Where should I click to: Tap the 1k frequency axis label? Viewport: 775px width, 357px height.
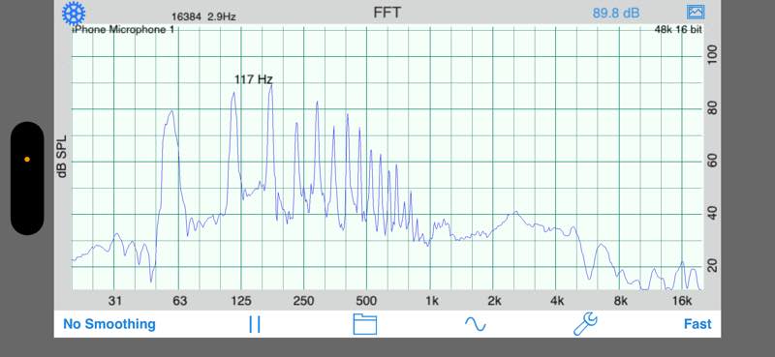coord(431,301)
